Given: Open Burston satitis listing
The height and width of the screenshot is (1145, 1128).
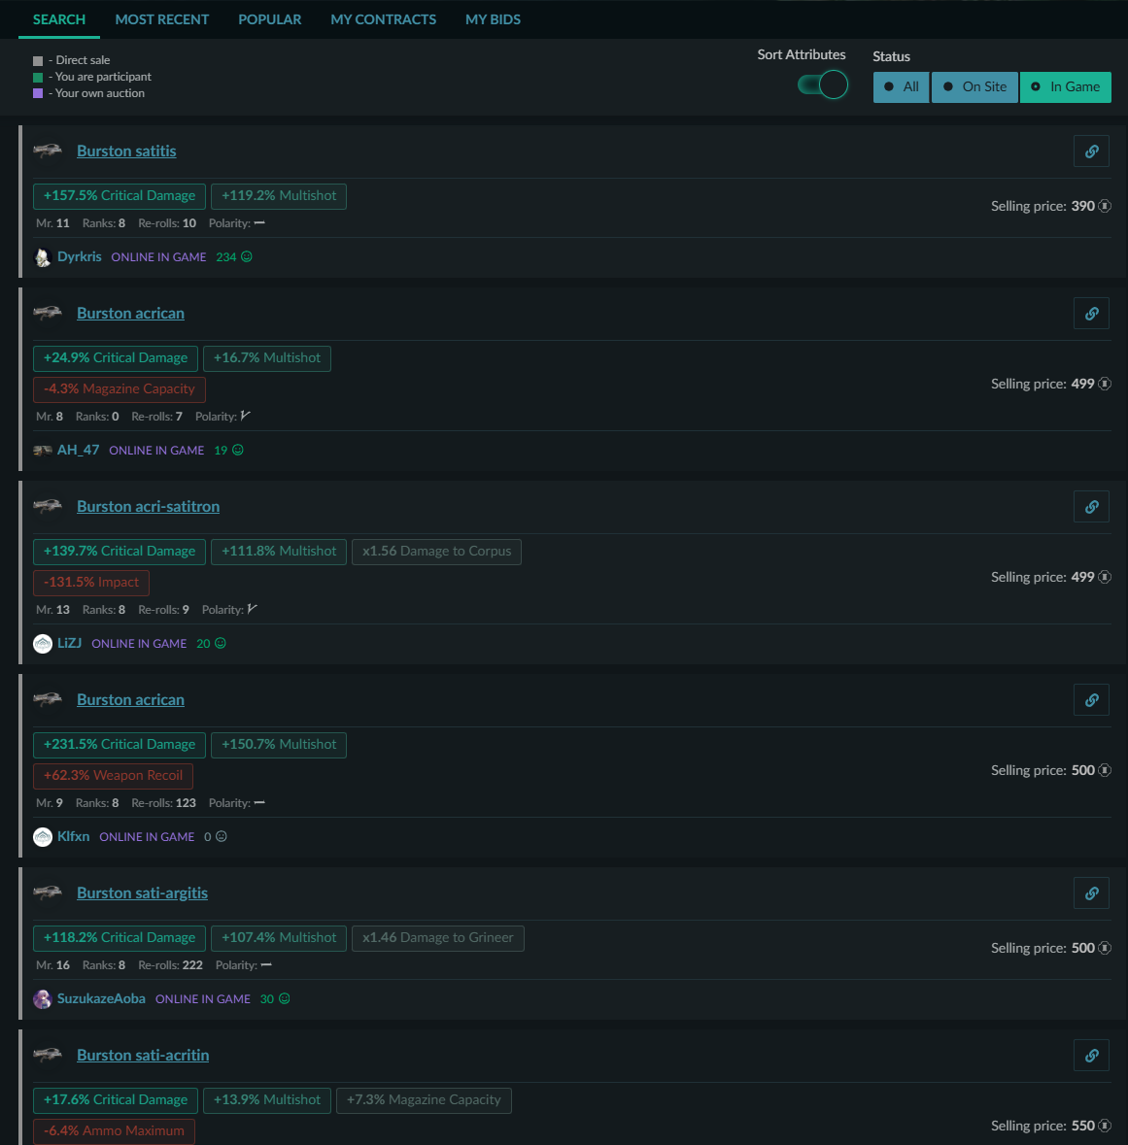Looking at the screenshot, I should [x=126, y=152].
